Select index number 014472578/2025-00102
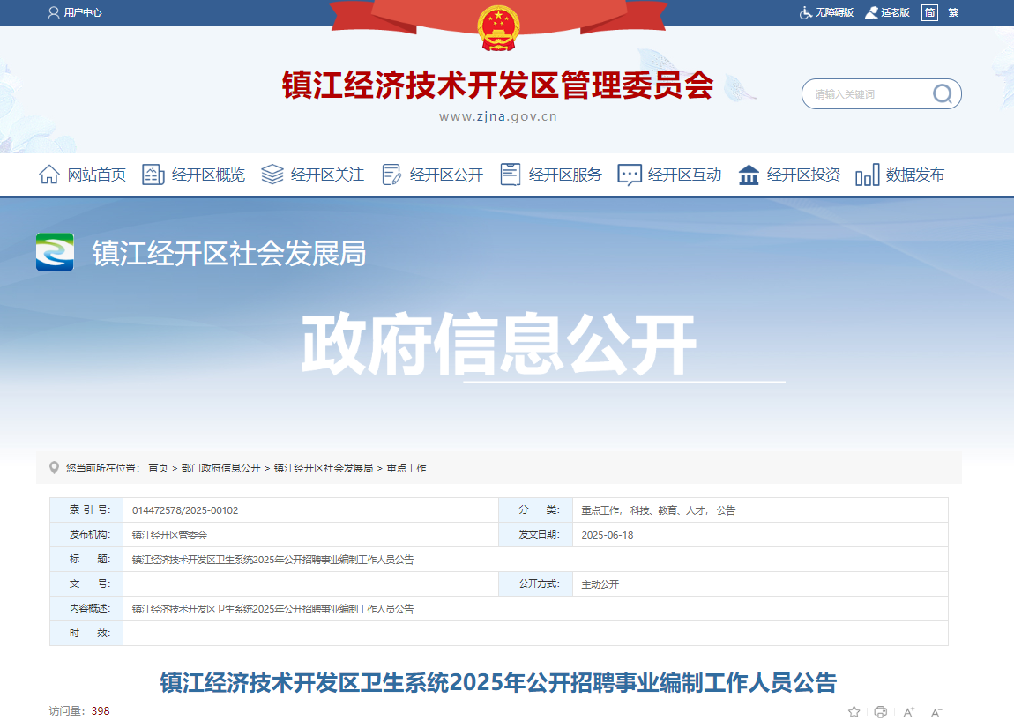 click(x=185, y=510)
